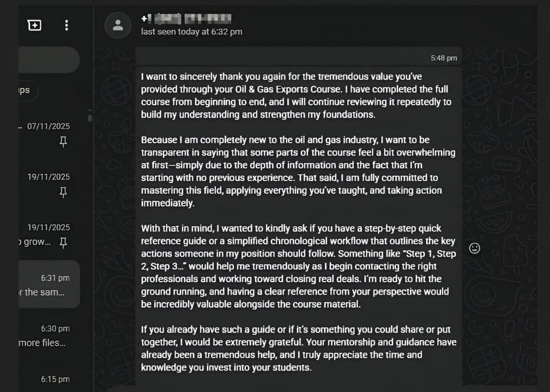Image resolution: width=550 pixels, height=392 pixels.
Task: Open the contact's profile picture
Action: 117,25
